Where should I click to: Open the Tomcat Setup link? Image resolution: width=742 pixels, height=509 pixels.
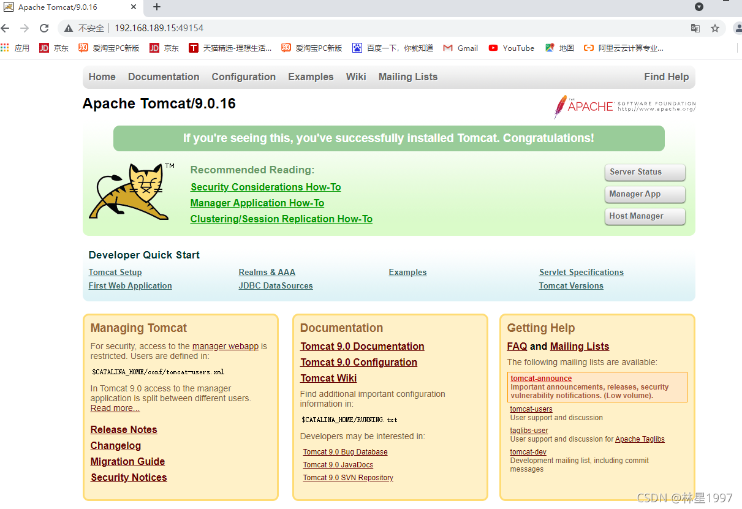pos(115,272)
